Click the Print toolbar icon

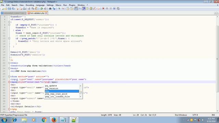click(x=24, y=9)
